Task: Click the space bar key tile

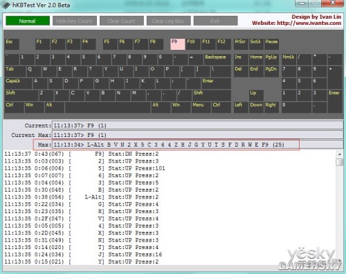Action: click(108, 107)
